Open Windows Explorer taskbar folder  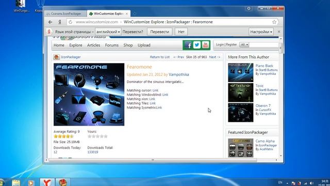click(x=16, y=182)
